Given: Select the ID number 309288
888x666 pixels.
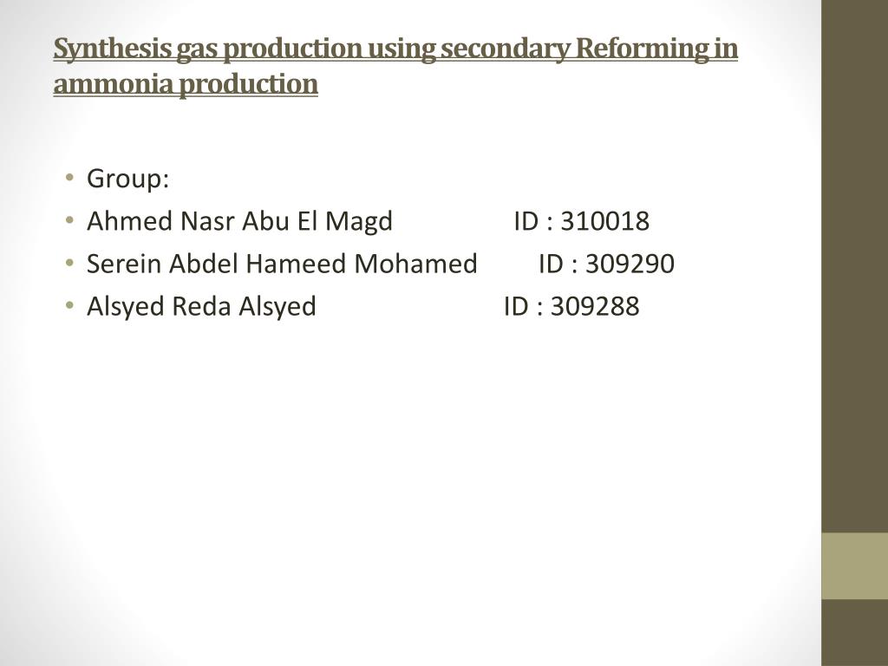Looking at the screenshot, I should [595, 306].
